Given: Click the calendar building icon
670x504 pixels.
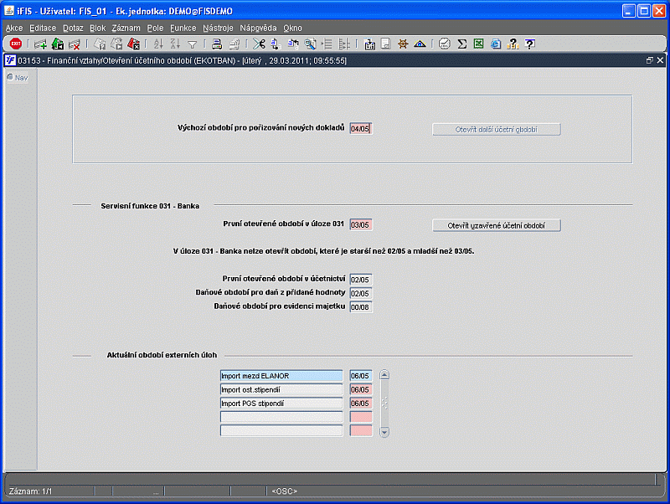Looking at the screenshot, I should (369, 44).
